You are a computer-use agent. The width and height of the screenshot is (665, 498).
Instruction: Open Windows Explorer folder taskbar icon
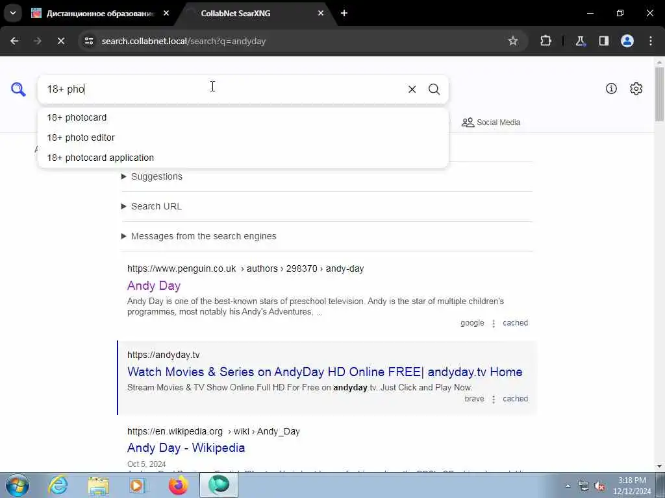click(99, 485)
